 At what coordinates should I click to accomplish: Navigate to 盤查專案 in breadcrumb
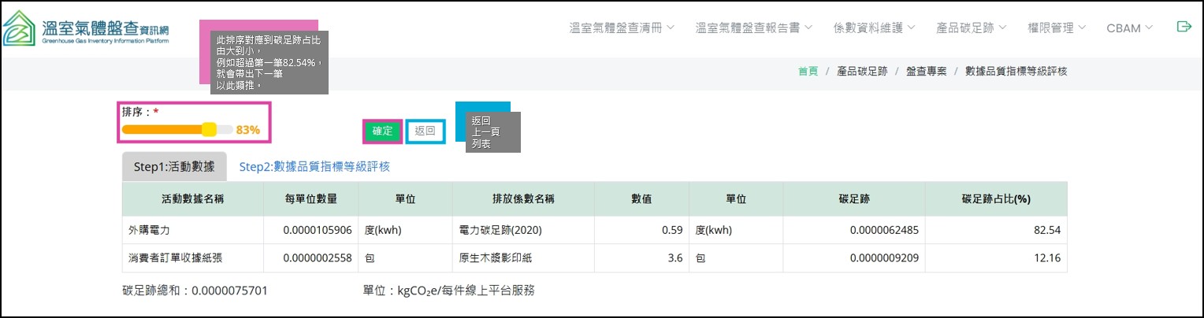click(926, 71)
